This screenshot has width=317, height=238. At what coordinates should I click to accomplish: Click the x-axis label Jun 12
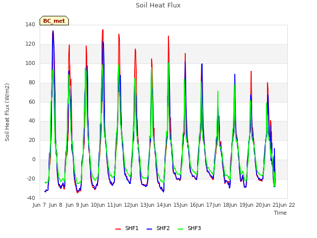coord(121,205)
